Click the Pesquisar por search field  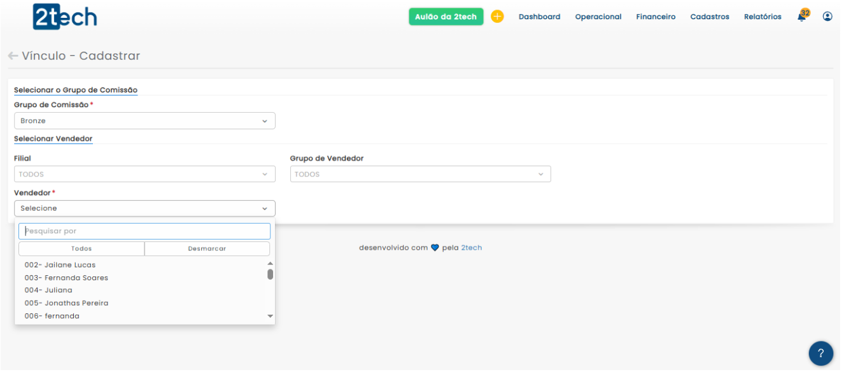[x=144, y=231]
